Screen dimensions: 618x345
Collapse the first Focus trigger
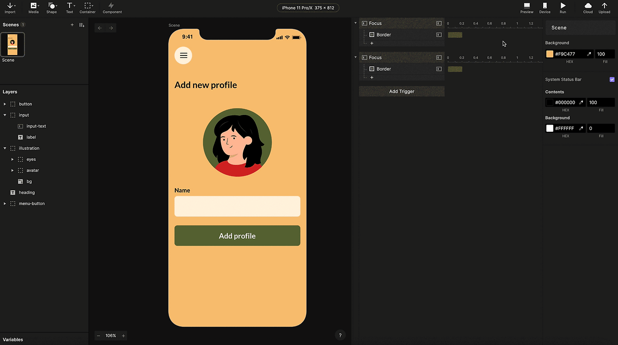click(x=355, y=23)
